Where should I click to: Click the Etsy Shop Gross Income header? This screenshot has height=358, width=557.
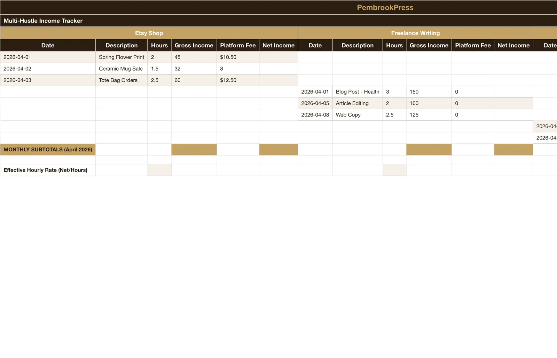[194, 45]
